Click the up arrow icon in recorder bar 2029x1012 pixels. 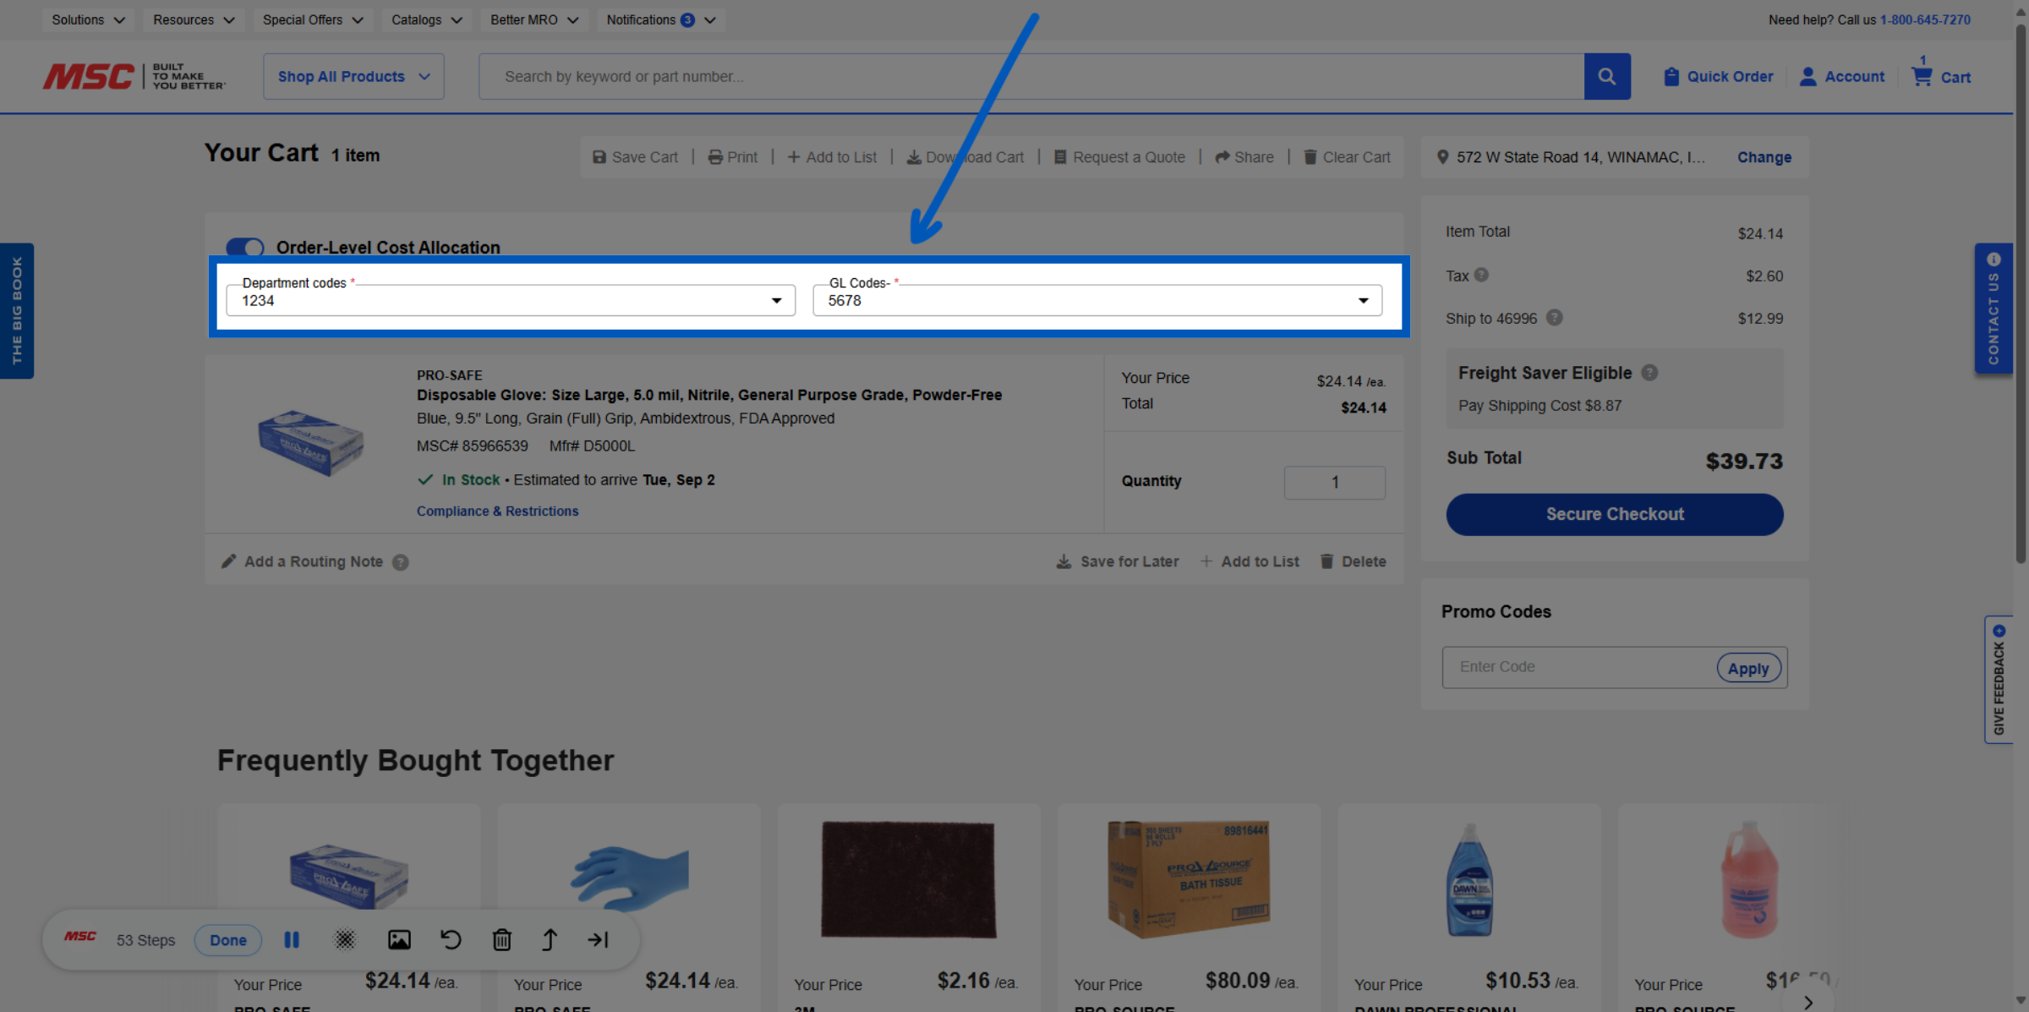(550, 939)
